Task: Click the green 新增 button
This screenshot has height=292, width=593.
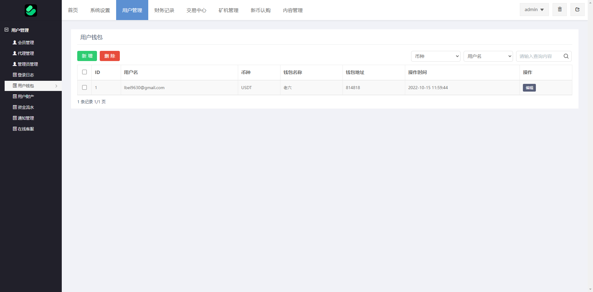Action: coord(87,56)
